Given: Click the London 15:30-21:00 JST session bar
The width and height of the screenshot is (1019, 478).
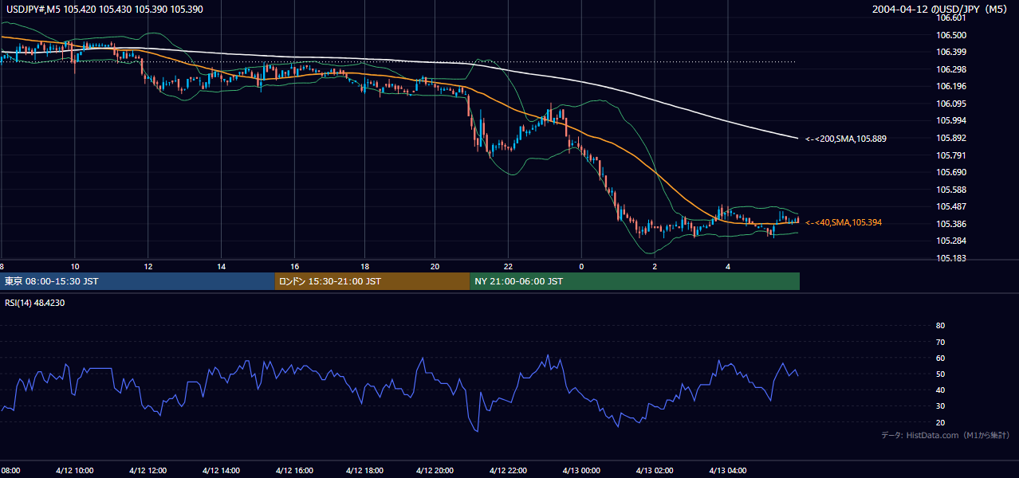Looking at the screenshot, I should (372, 281).
